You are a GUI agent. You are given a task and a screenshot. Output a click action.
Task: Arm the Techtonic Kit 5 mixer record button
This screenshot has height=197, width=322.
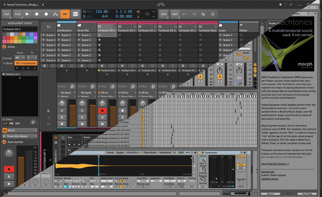(x=102, y=110)
